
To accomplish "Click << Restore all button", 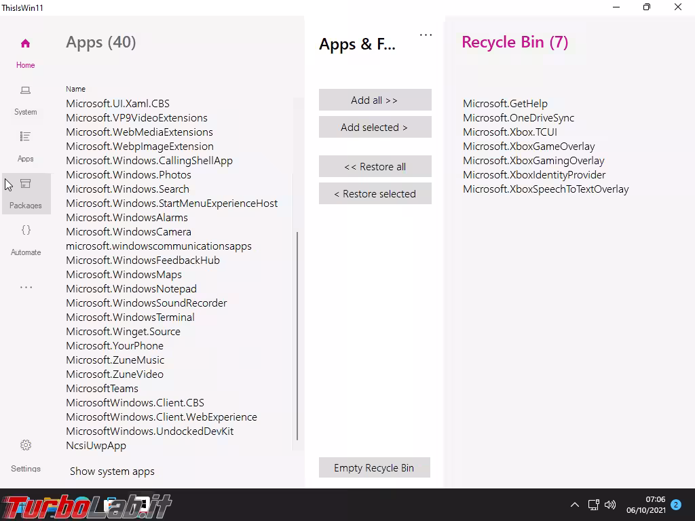I will point(375,167).
